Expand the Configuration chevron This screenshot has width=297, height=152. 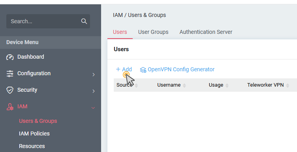coord(93,74)
